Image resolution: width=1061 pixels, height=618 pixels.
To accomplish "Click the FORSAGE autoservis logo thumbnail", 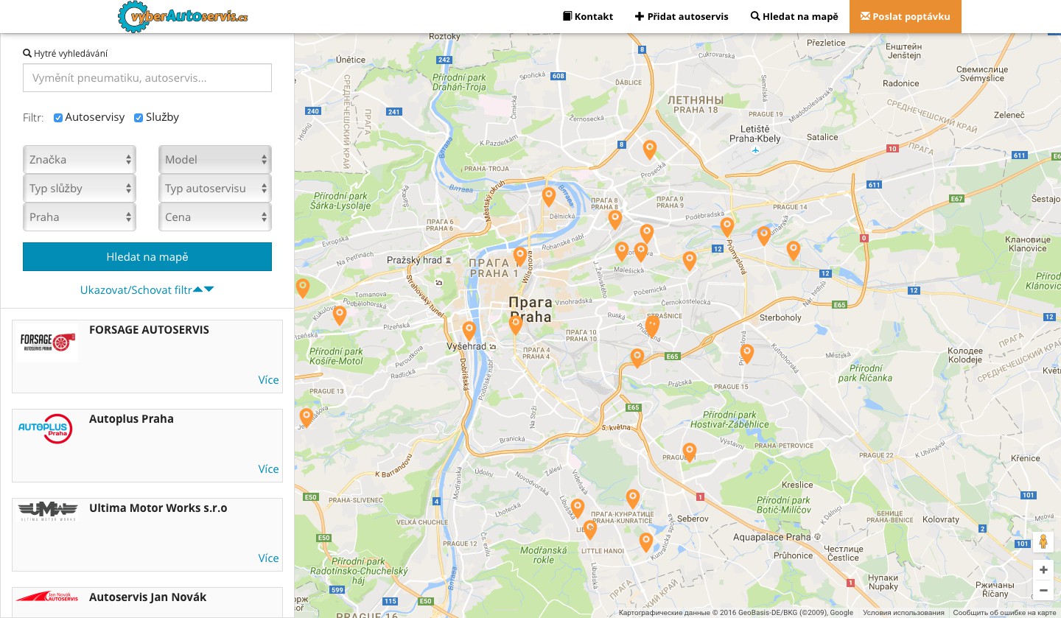I will click(x=47, y=340).
